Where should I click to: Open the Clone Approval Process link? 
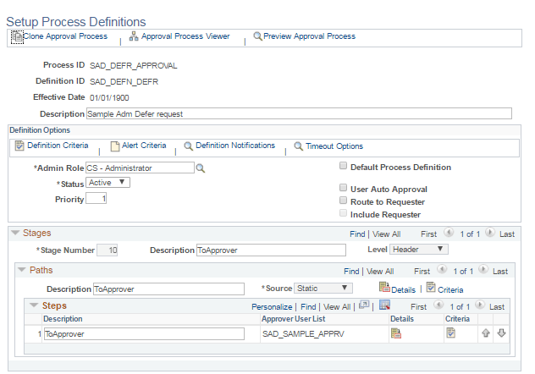[x=65, y=36]
